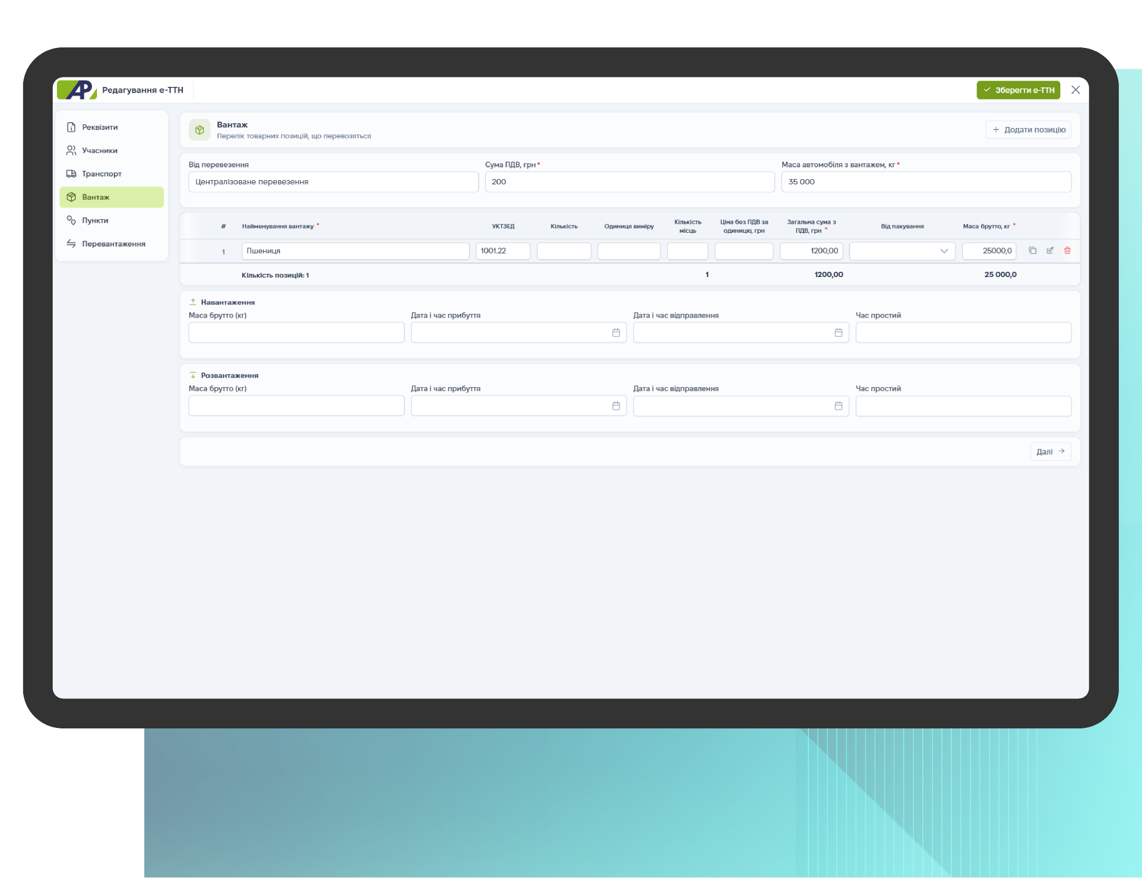
Task: Open calendar for Розвантаження arrival date
Action: tap(616, 406)
